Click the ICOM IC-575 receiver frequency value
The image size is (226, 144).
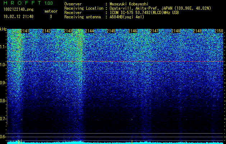[144, 13]
